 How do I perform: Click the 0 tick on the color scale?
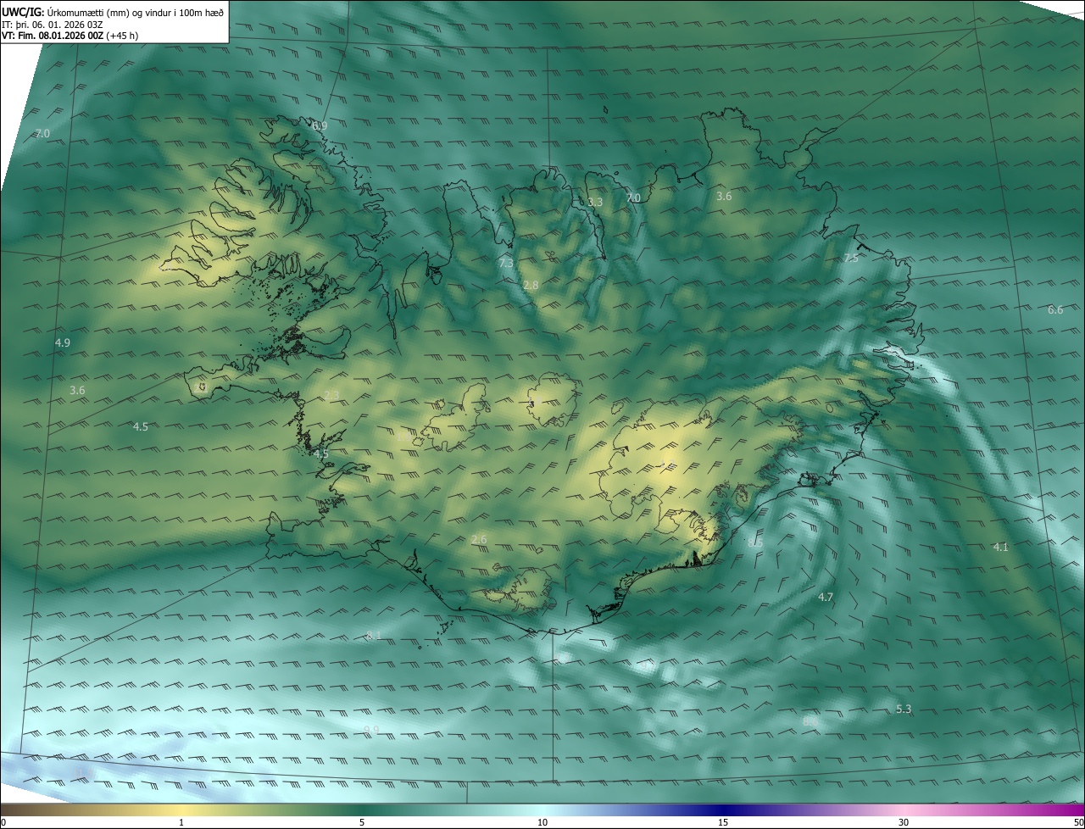tap(3, 822)
